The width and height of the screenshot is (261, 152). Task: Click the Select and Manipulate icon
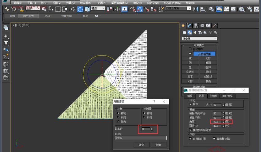pos(117,9)
